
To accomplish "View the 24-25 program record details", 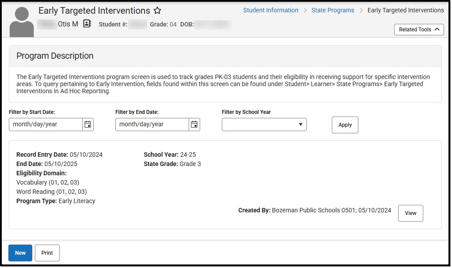I will 410,213.
